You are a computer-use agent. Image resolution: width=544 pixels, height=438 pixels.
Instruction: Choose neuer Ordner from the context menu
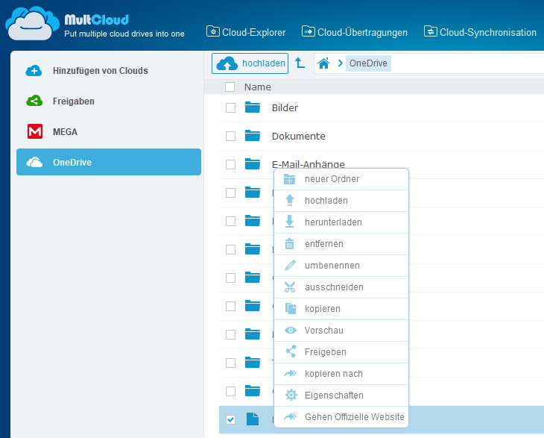[x=341, y=179]
